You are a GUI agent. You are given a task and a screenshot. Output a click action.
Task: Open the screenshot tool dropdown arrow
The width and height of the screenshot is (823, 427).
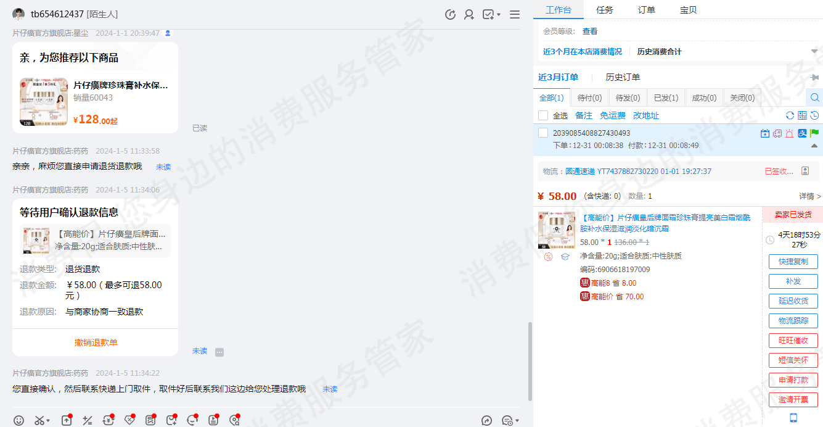[x=48, y=421]
